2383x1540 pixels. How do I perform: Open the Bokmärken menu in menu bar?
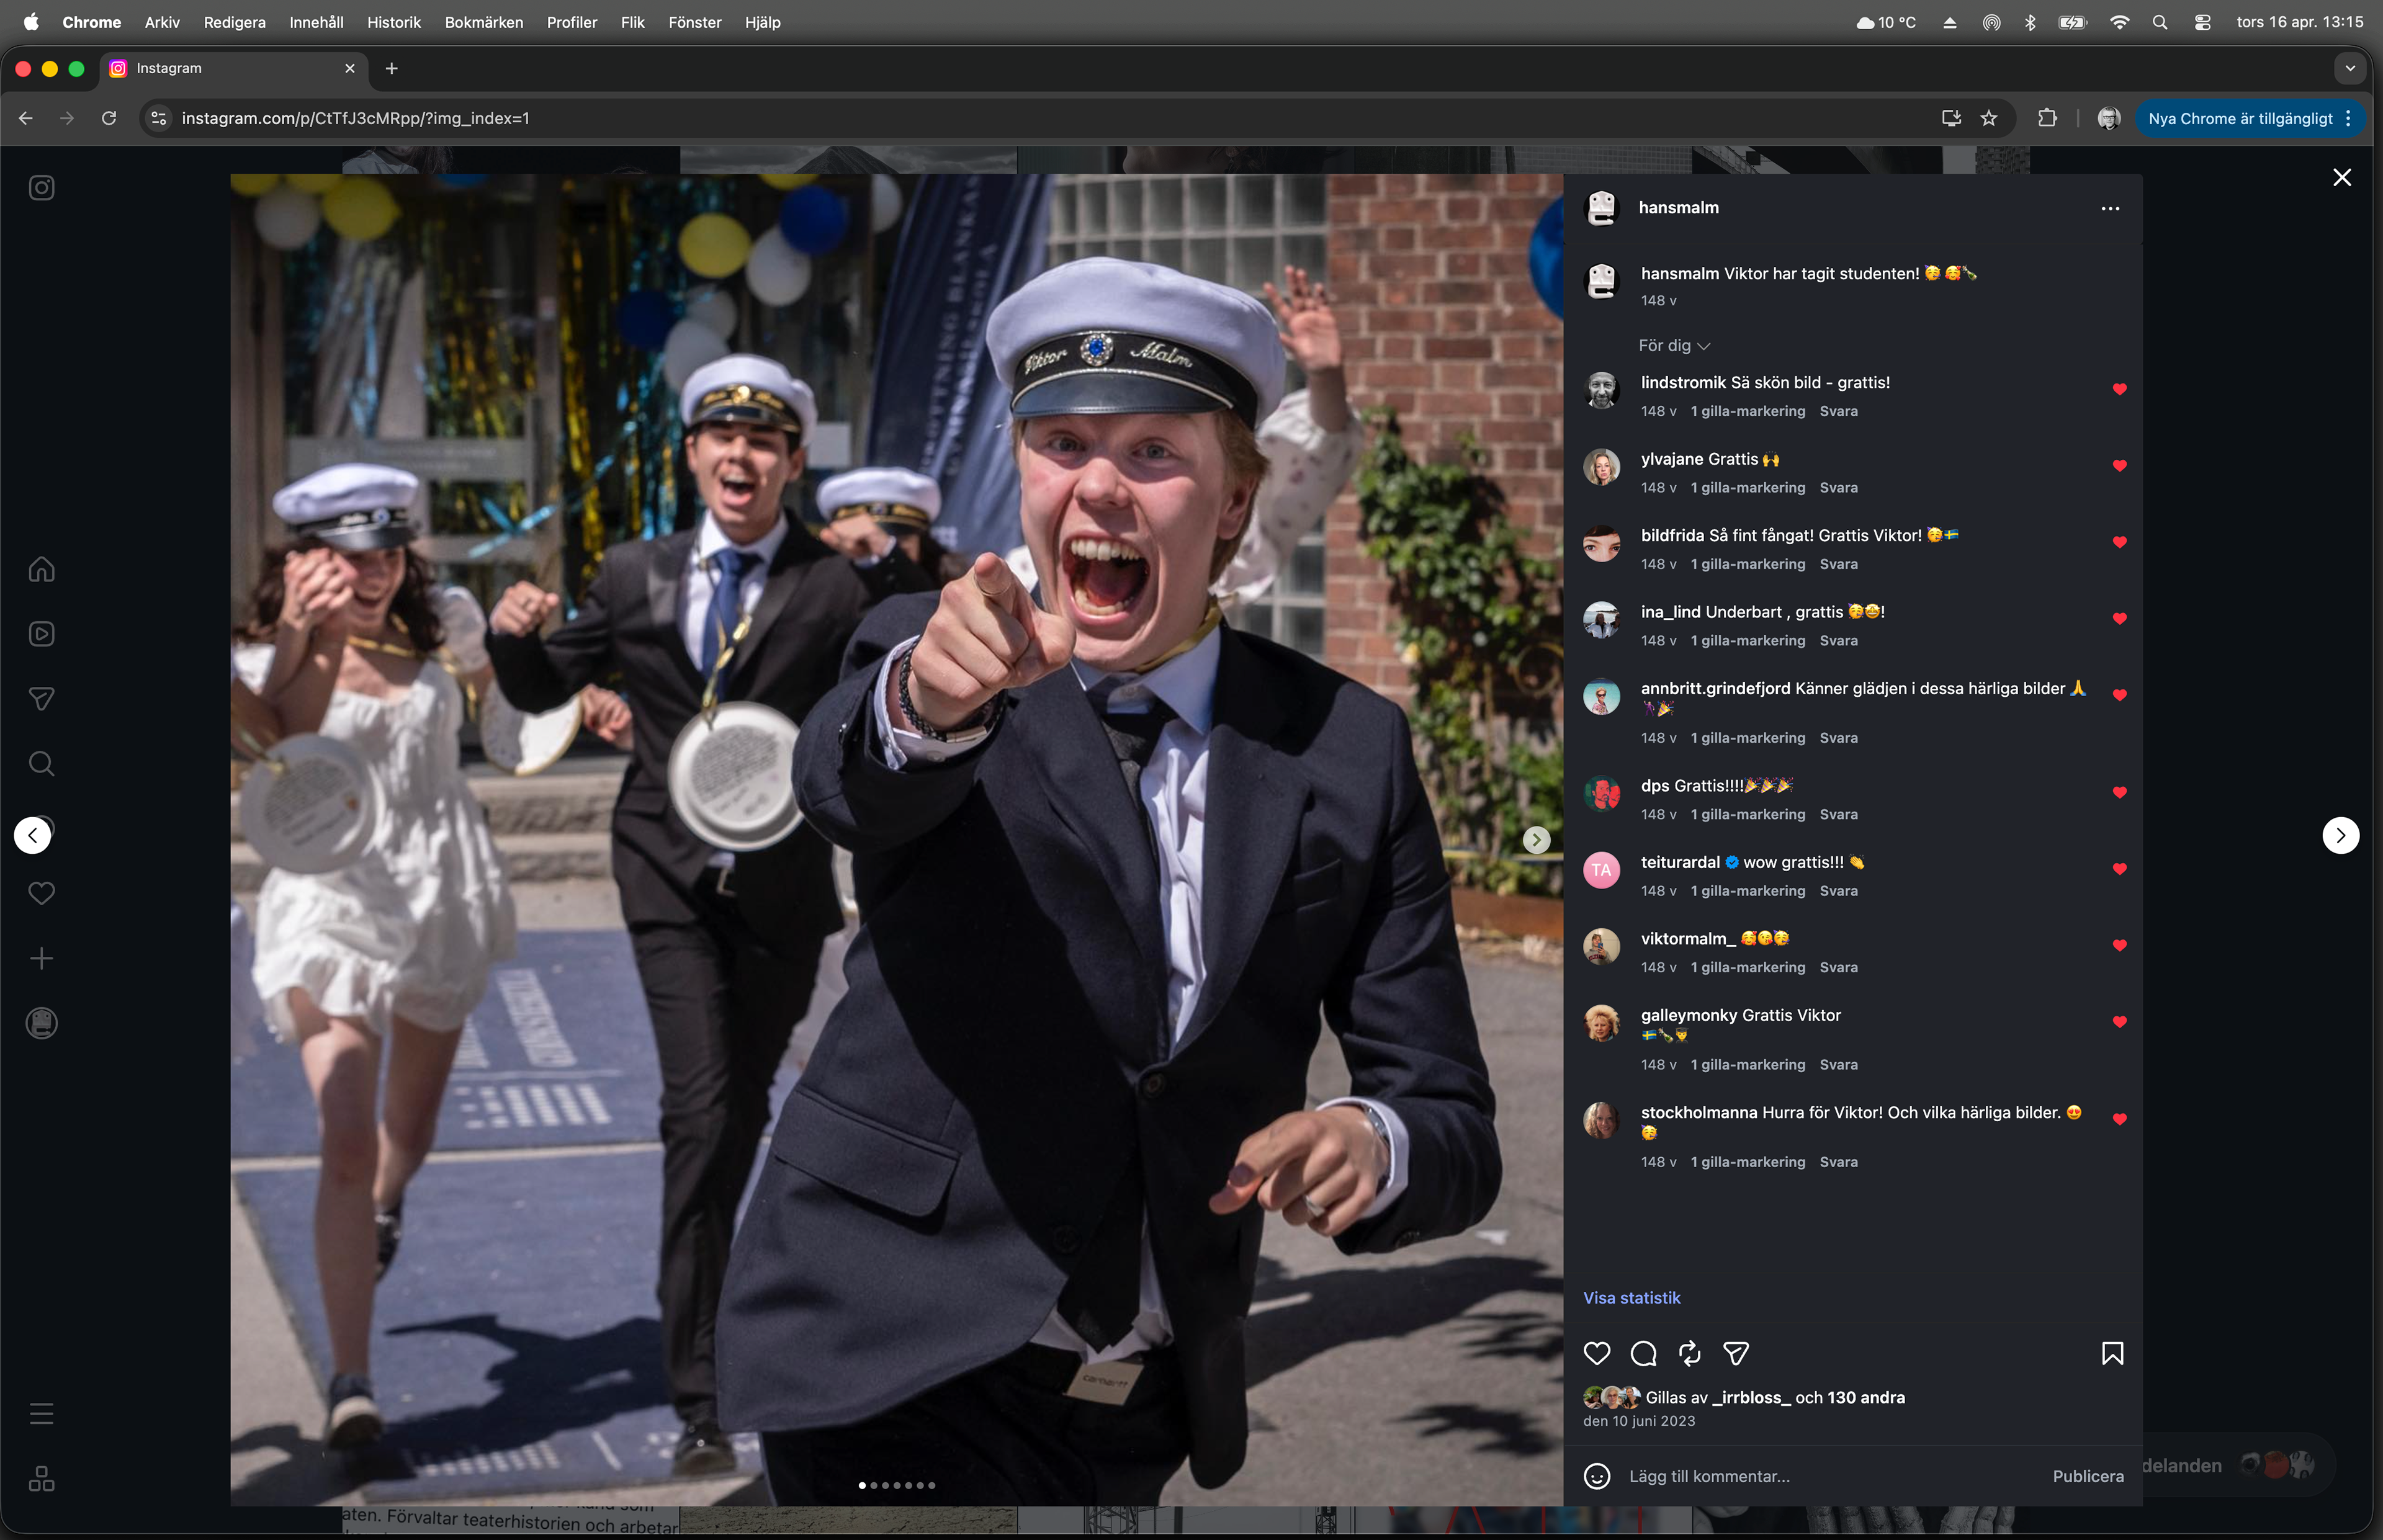click(x=483, y=22)
